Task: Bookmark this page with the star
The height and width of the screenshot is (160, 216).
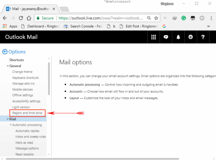Action: click(156, 18)
